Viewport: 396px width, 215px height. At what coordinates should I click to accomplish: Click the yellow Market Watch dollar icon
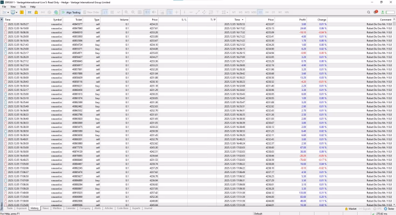click(22, 12)
